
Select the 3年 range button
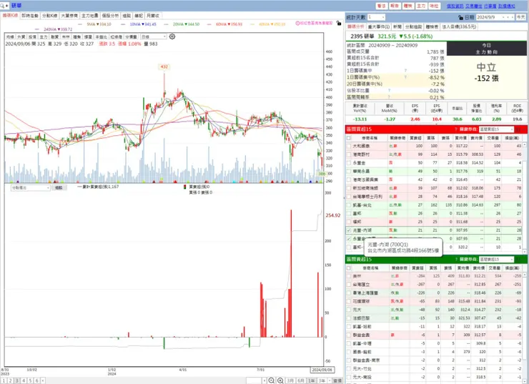click(322, 380)
